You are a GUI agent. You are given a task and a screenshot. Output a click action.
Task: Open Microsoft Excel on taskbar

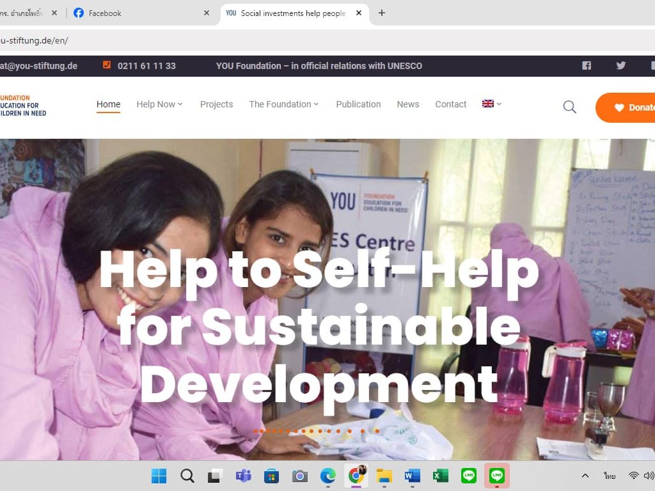pyautogui.click(x=440, y=476)
